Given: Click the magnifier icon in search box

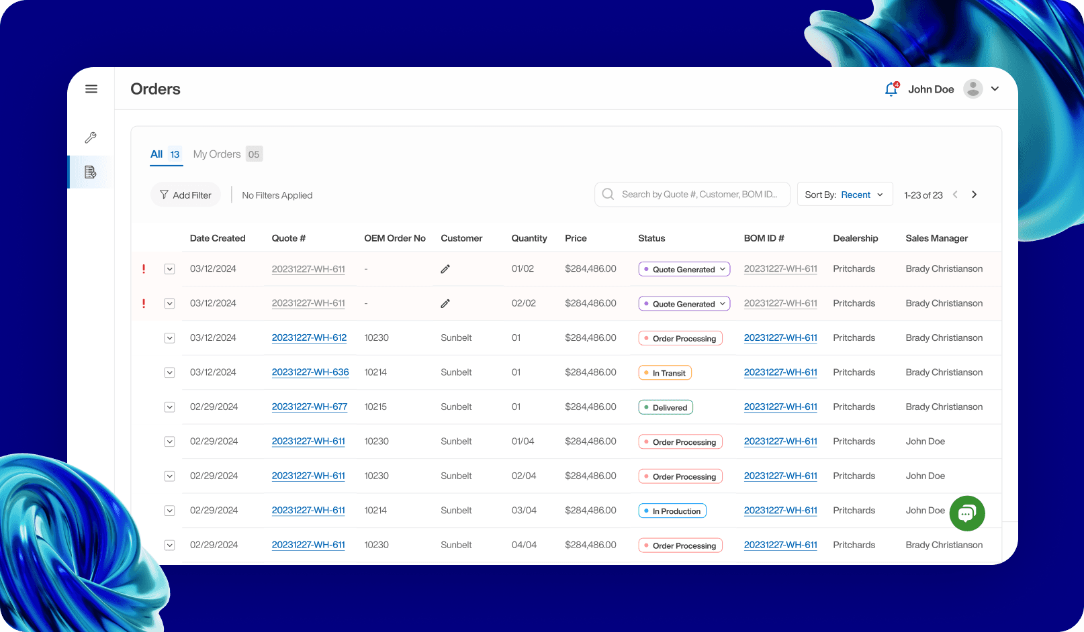Looking at the screenshot, I should 608,194.
